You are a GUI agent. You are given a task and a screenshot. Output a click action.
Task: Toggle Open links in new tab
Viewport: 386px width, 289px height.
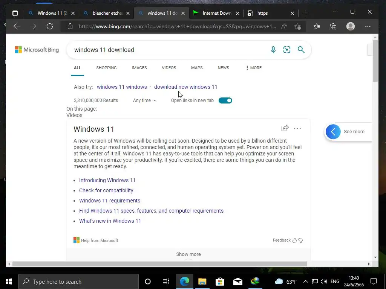(225, 100)
